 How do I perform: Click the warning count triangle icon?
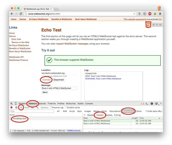pos(142,103)
